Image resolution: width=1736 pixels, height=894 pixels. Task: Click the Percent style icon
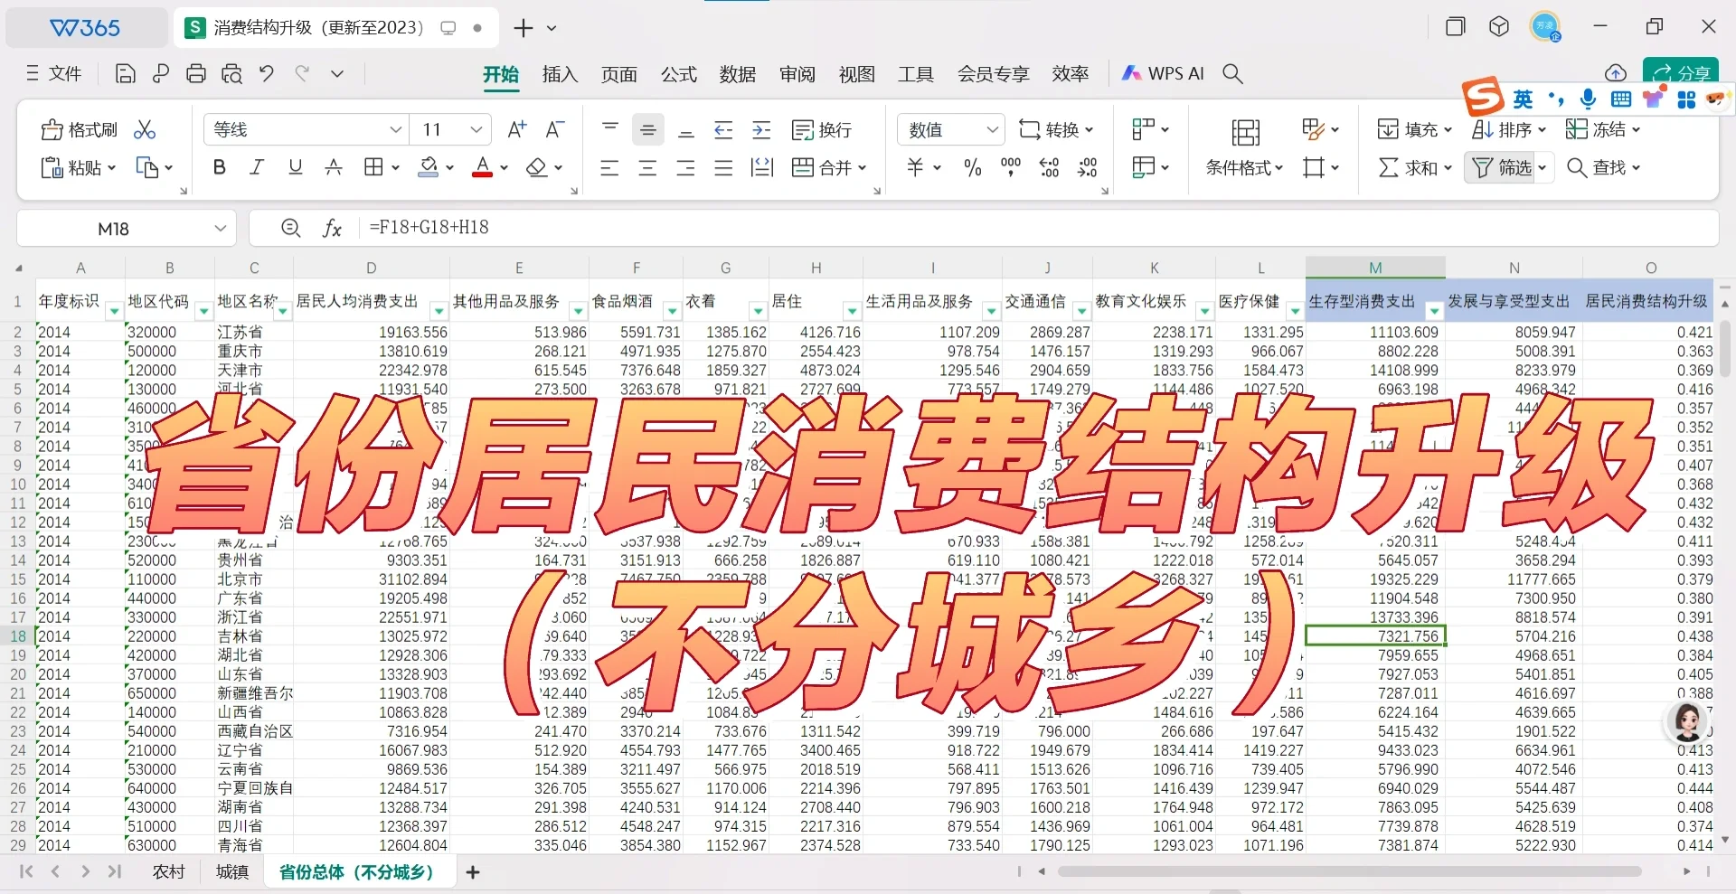point(973,167)
